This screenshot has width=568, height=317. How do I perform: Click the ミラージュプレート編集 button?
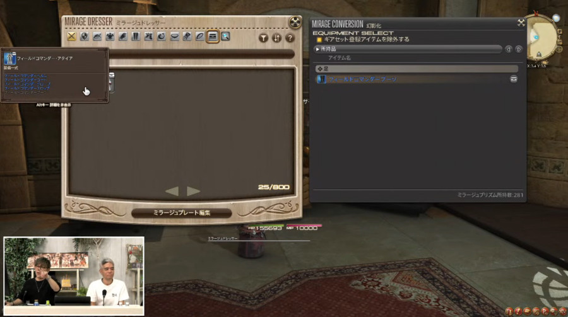181,213
